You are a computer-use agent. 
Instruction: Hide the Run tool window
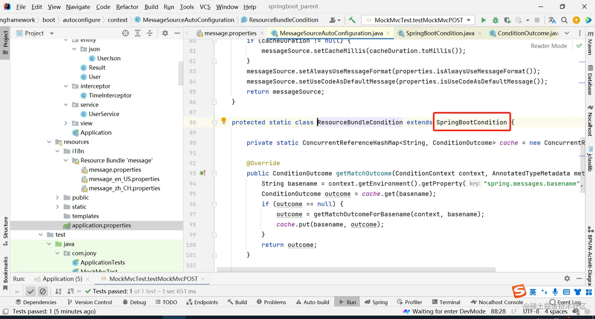coord(579,279)
